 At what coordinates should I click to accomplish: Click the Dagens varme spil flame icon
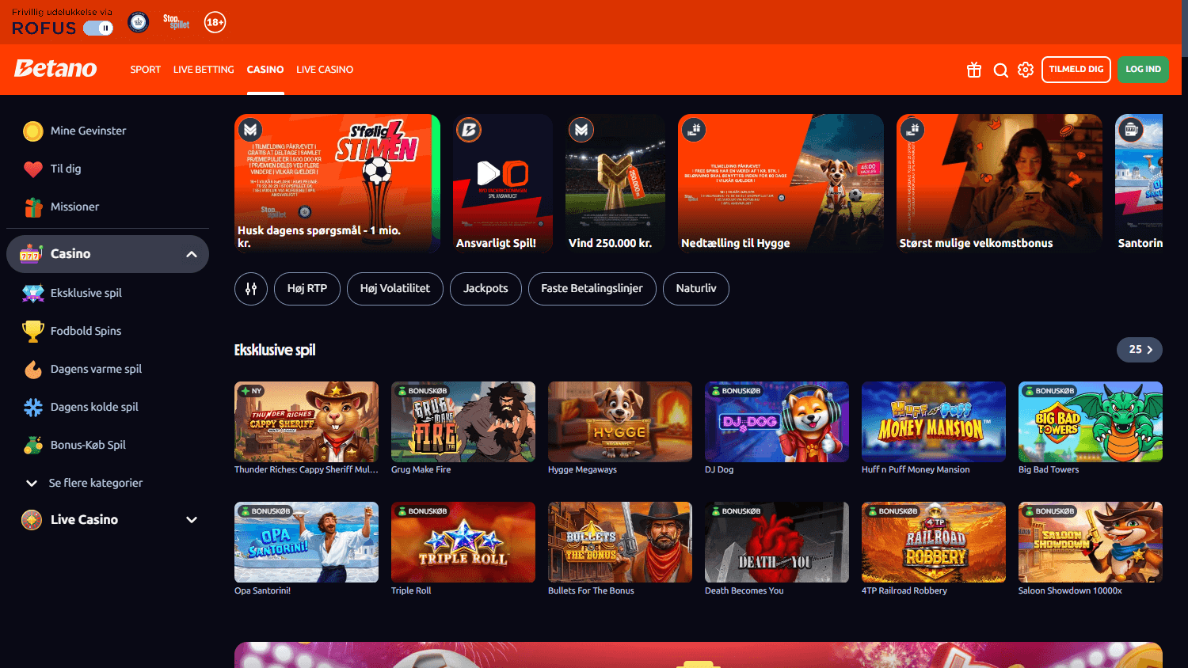click(33, 369)
